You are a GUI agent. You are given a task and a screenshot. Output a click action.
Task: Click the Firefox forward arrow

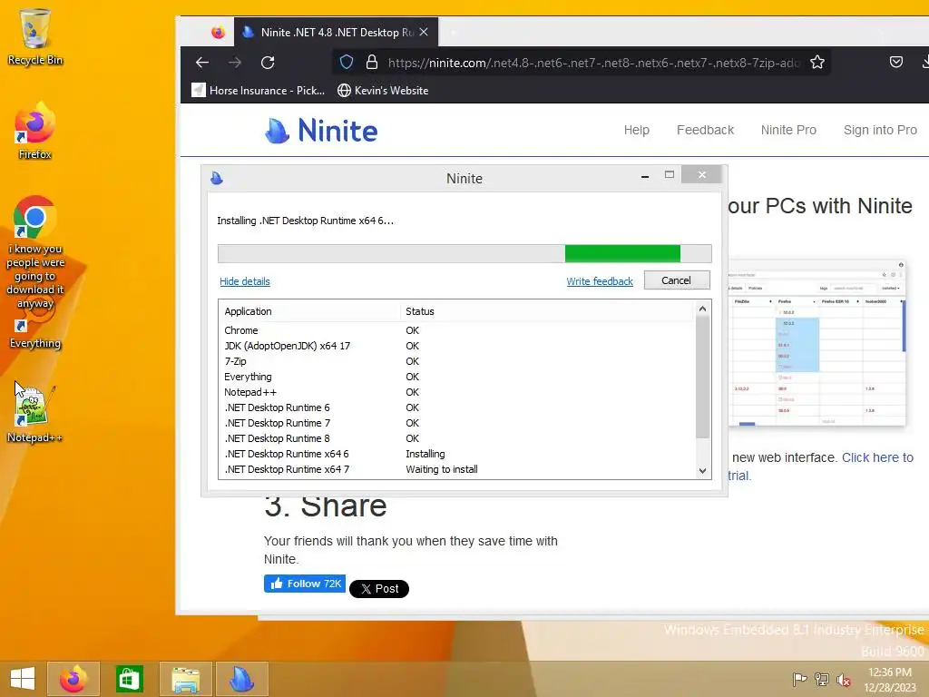[235, 63]
